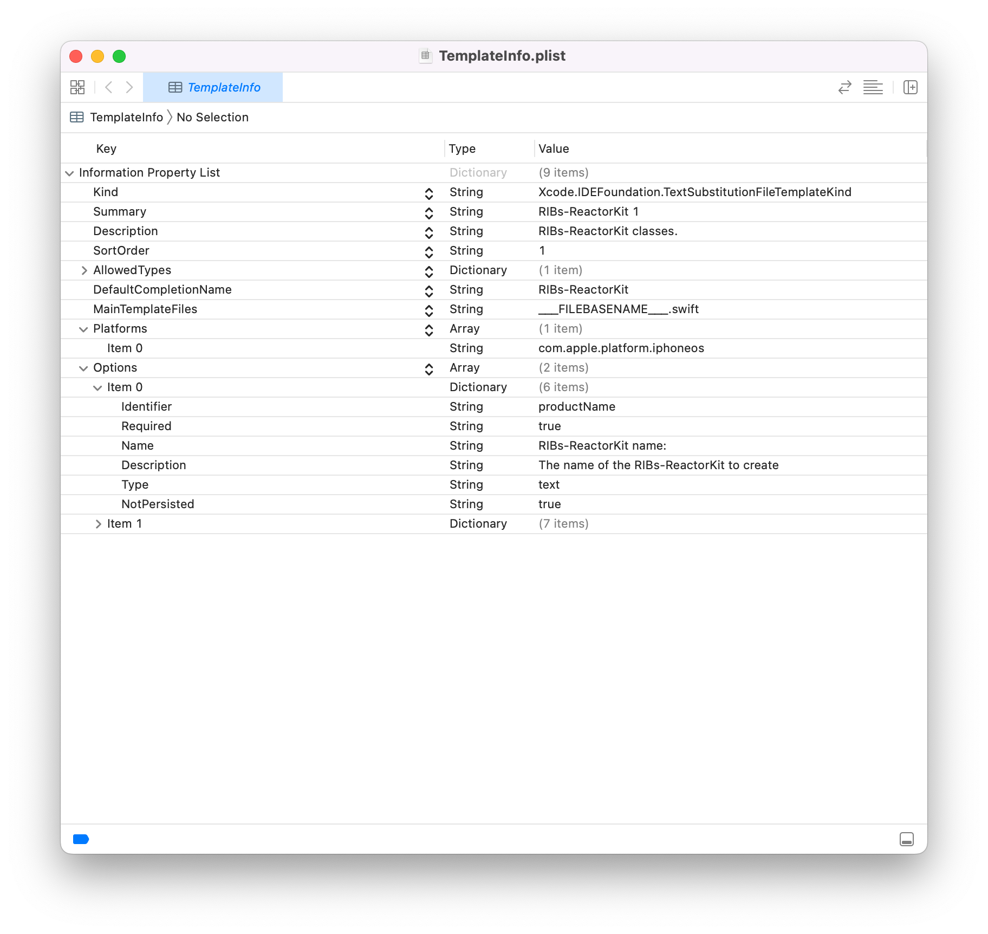Click the plist file icon in jump bar
The image size is (988, 934).
pos(77,117)
